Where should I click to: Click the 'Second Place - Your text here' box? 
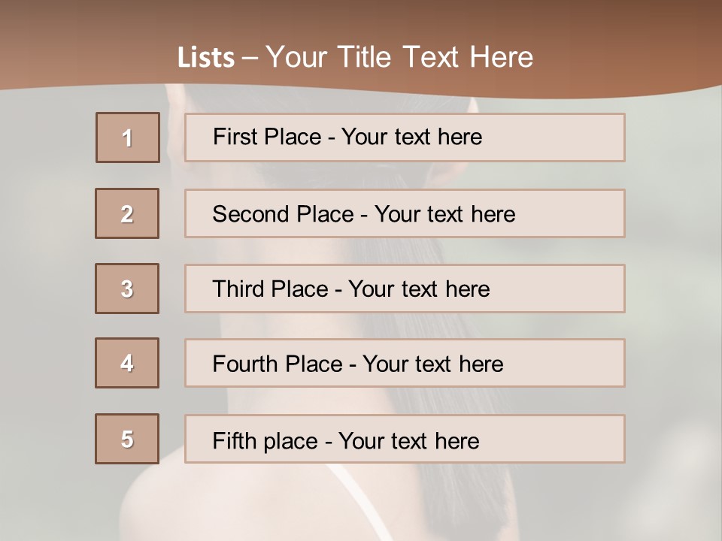pos(405,213)
